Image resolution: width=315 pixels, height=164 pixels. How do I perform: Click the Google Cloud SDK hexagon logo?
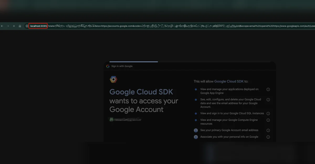click(113, 80)
